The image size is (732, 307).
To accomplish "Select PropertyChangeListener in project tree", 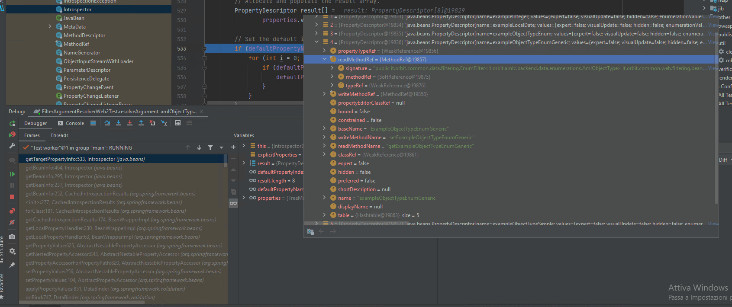I will (x=91, y=96).
